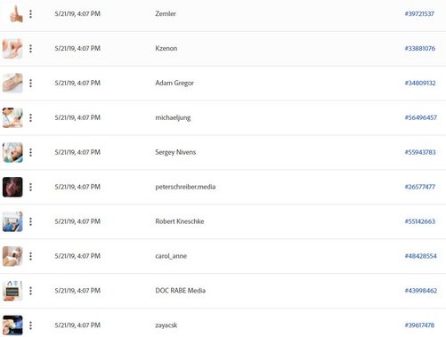Open asset link #56496457
446x337 pixels.
pyautogui.click(x=421, y=117)
